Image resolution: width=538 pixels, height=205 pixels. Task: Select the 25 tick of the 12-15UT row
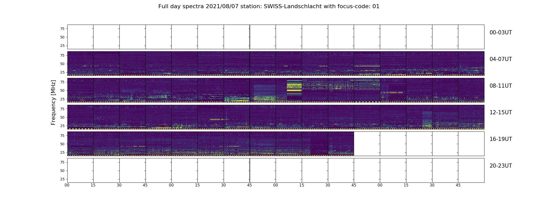tap(62, 126)
